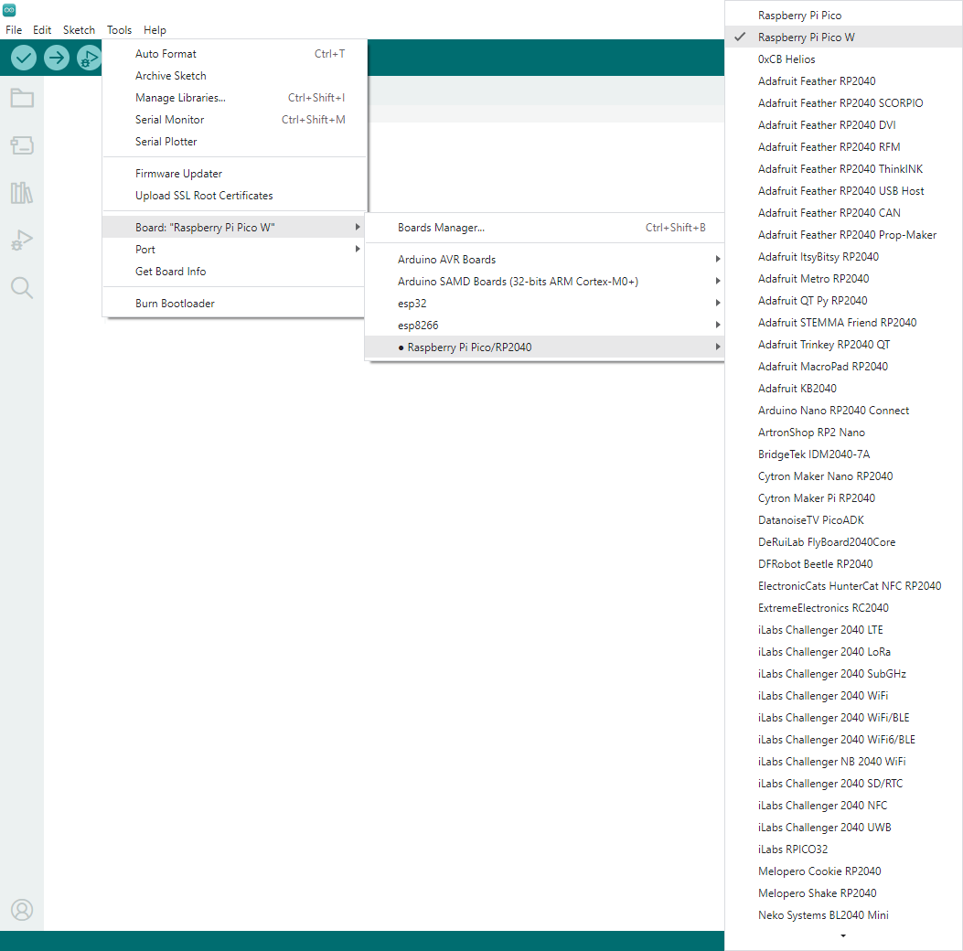The width and height of the screenshot is (963, 951).
Task: Expand the esp32 boards submenu
Action: click(545, 304)
